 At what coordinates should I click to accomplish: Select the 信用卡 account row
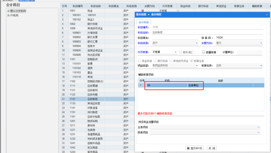point(98,46)
